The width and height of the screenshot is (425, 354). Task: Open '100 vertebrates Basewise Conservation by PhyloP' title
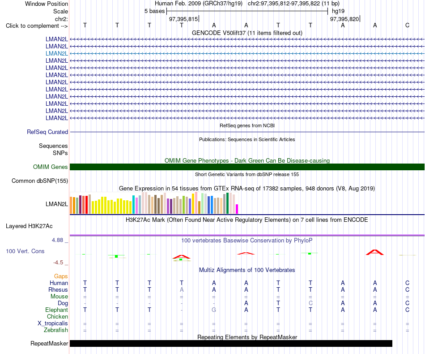pos(247,241)
